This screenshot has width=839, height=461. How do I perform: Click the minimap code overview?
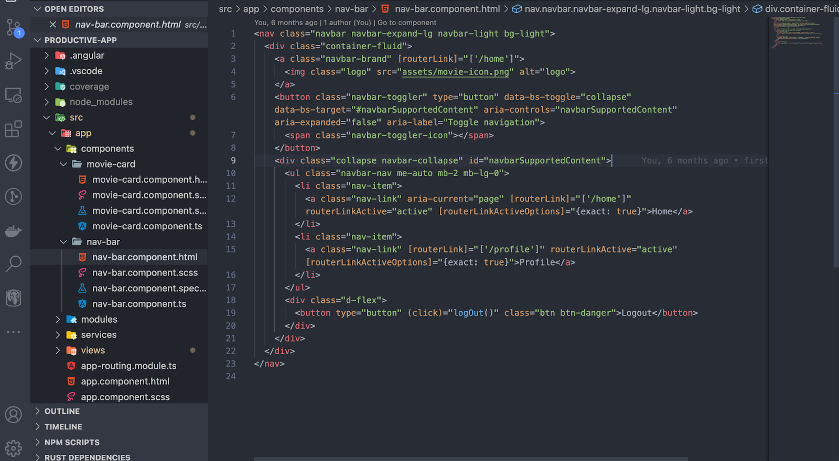point(797,32)
